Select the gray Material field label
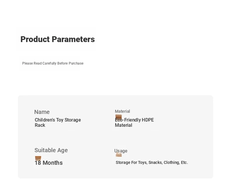 pos(123,111)
